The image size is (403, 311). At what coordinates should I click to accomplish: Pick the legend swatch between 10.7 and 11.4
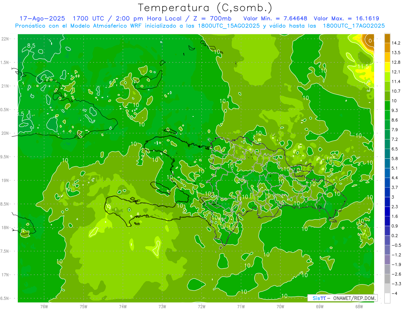[x=387, y=86]
